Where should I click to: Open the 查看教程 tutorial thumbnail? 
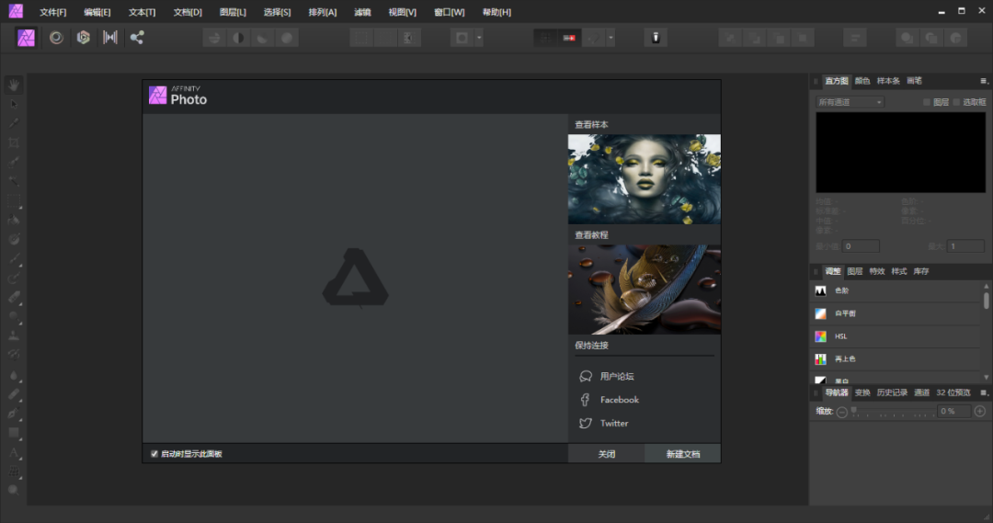[x=644, y=290]
